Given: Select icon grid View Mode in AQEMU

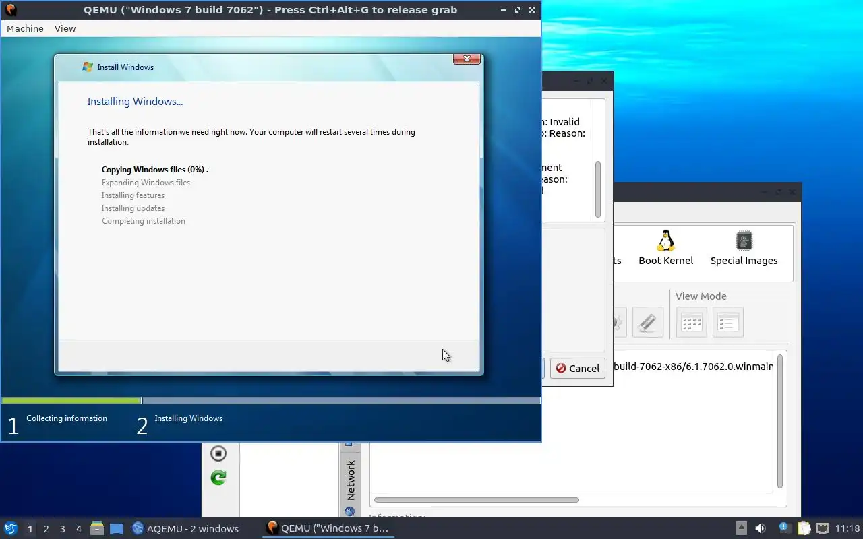Looking at the screenshot, I should (x=692, y=322).
